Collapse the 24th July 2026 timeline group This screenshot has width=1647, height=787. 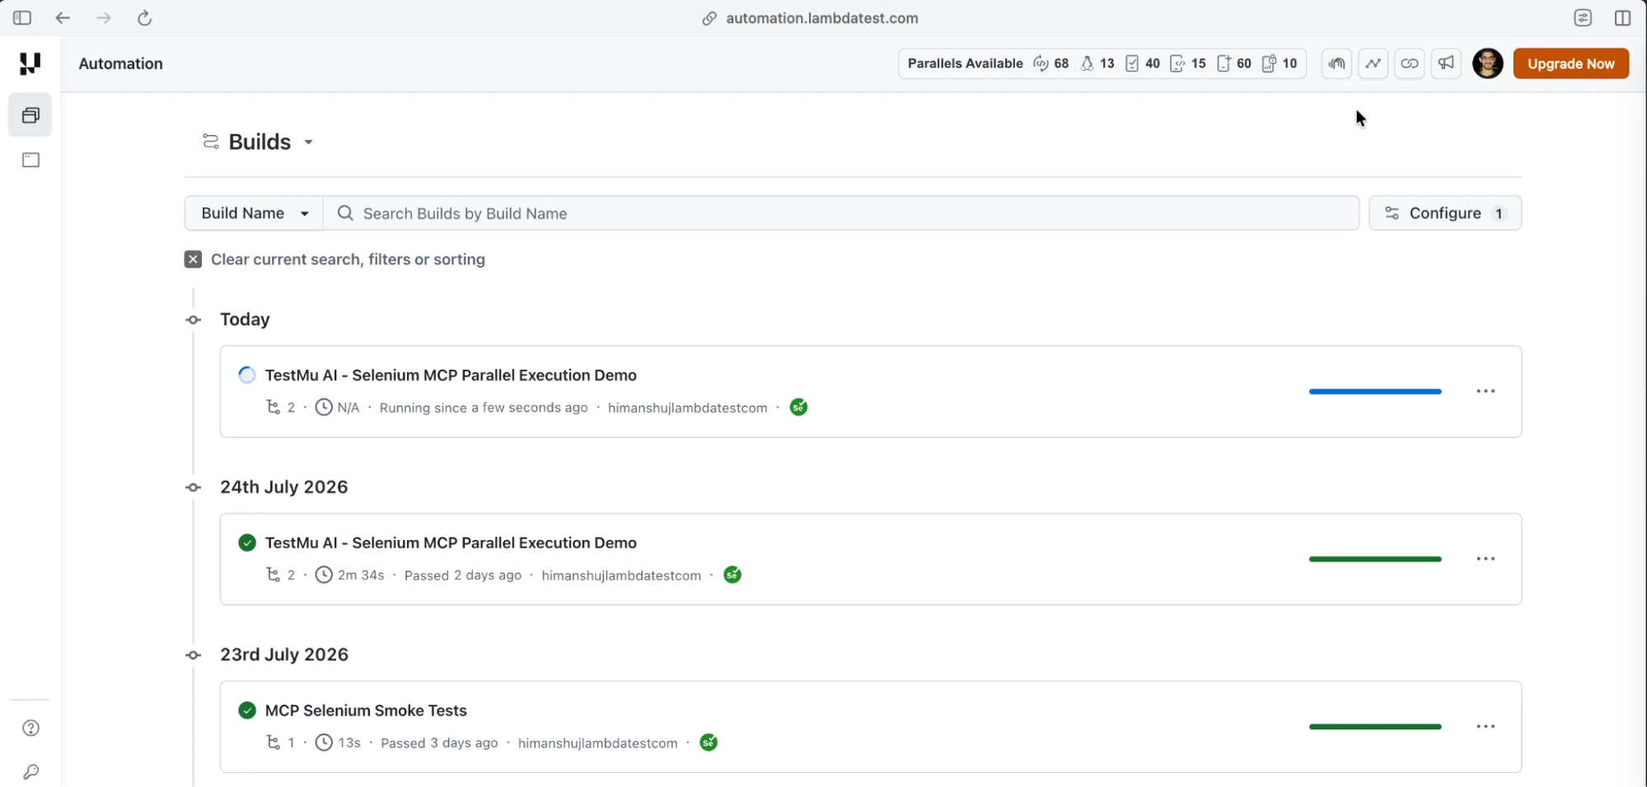pyautogui.click(x=194, y=487)
